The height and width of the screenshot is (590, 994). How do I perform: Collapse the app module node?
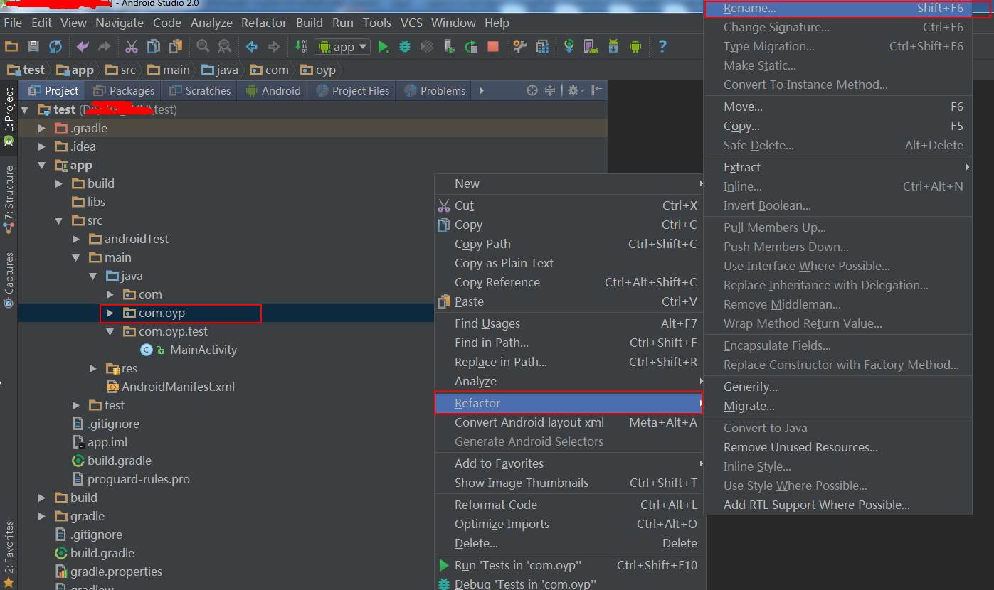(x=42, y=165)
